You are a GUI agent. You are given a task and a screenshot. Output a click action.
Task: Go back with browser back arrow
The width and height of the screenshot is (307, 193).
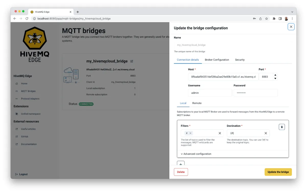(15, 18)
